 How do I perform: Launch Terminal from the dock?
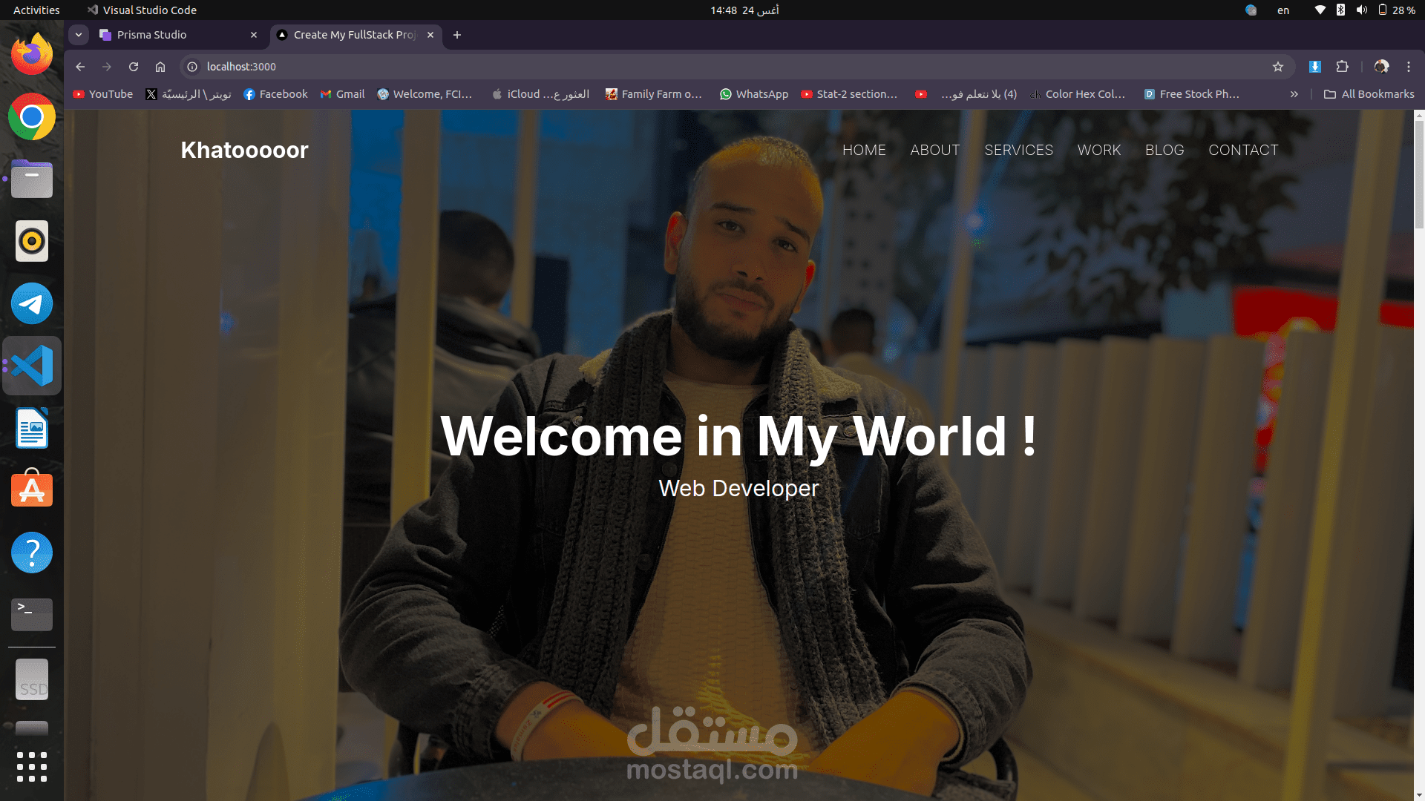32,614
